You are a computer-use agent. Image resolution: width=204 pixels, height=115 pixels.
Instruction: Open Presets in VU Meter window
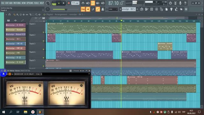[76, 71]
